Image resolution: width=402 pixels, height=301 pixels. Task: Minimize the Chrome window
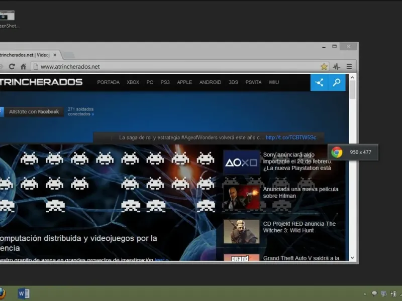tap(324, 47)
